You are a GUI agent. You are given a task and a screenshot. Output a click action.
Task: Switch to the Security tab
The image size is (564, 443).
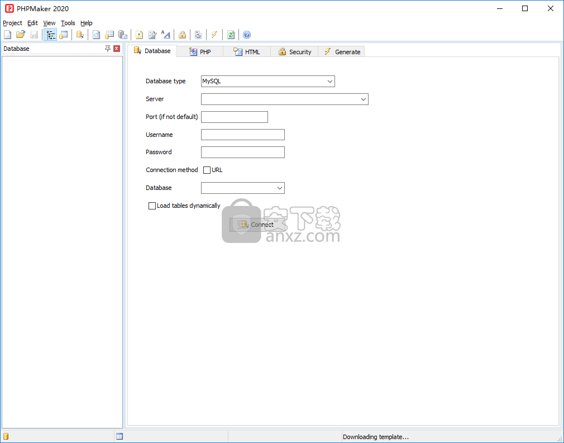point(295,52)
